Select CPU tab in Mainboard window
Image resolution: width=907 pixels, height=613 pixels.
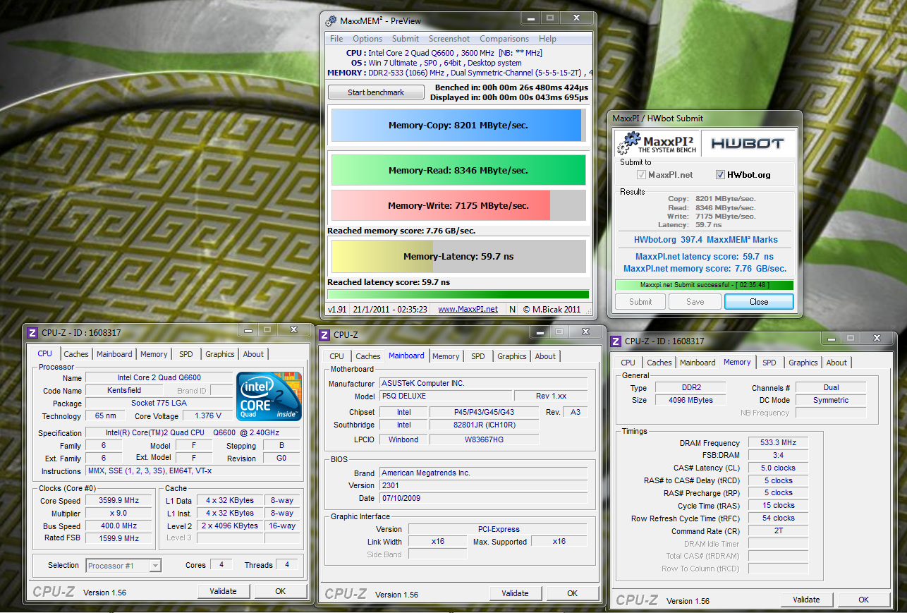(x=337, y=356)
